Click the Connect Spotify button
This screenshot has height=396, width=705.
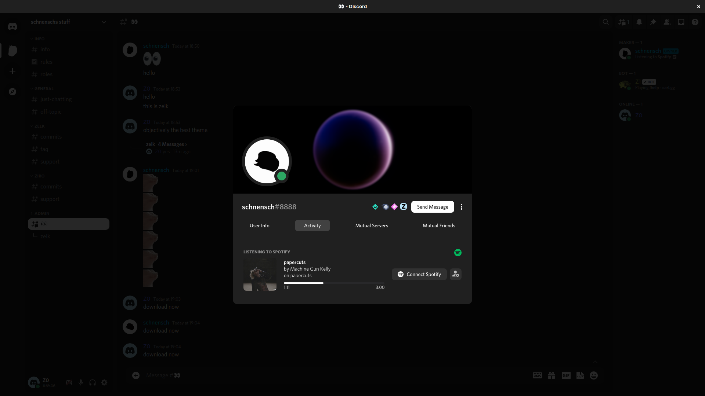click(419, 274)
